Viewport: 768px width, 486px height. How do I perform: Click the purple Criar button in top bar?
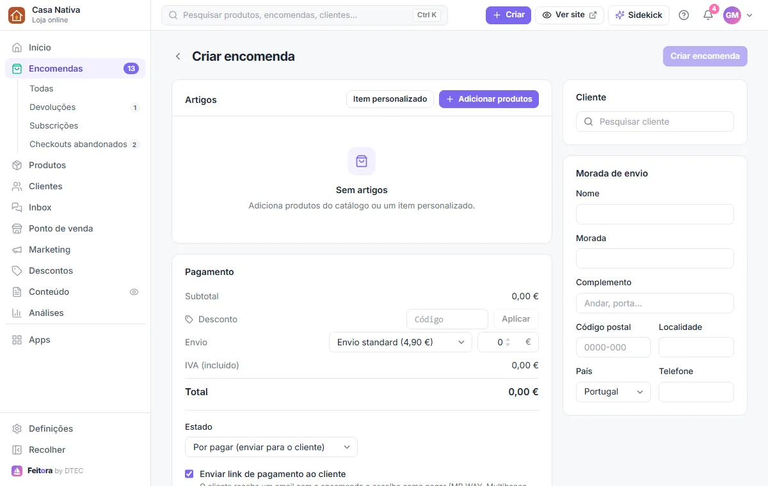(508, 15)
